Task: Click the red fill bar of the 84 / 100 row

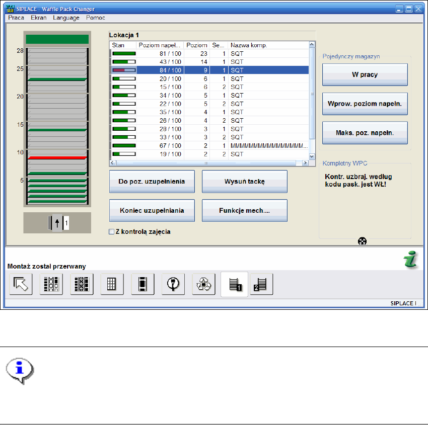Action: tap(124, 70)
